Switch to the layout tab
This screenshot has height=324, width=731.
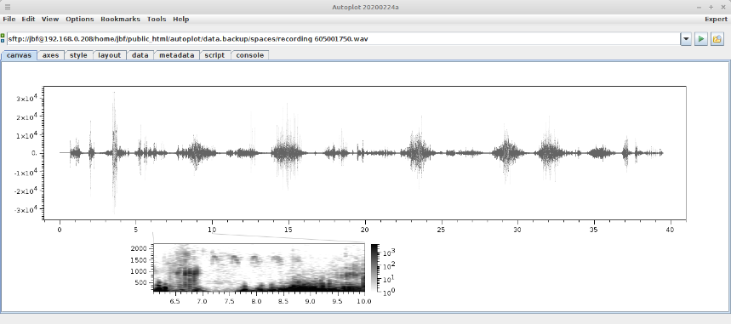pos(110,55)
